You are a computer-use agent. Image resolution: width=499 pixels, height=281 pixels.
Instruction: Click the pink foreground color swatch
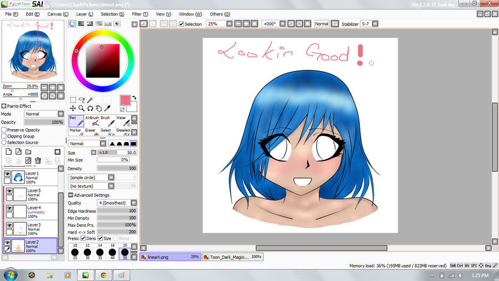(125, 100)
